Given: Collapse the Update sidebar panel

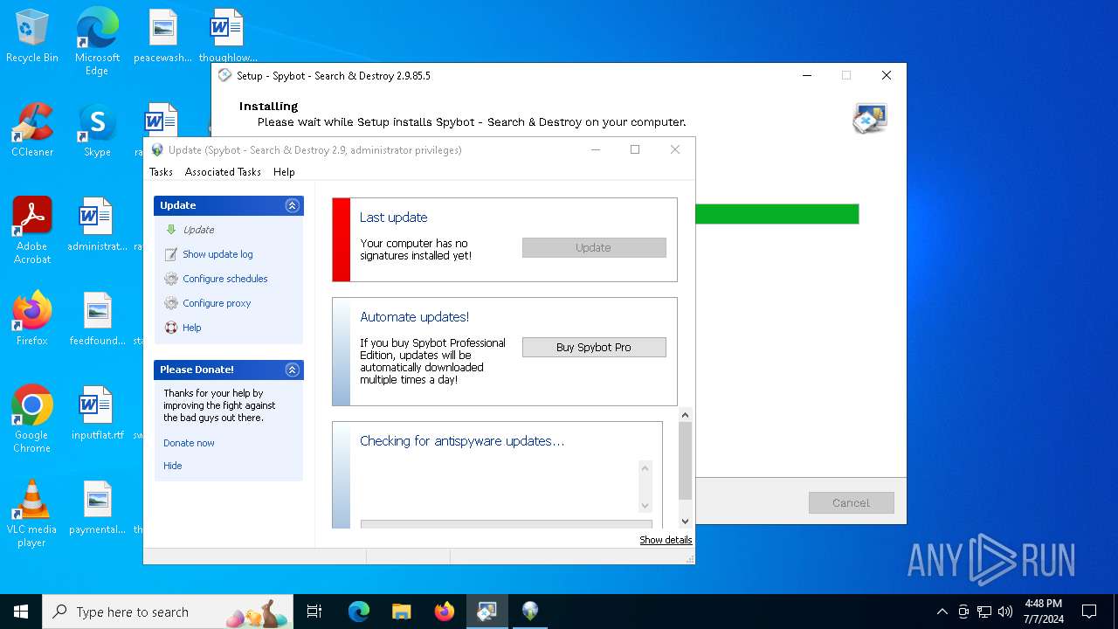Looking at the screenshot, I should (293, 205).
